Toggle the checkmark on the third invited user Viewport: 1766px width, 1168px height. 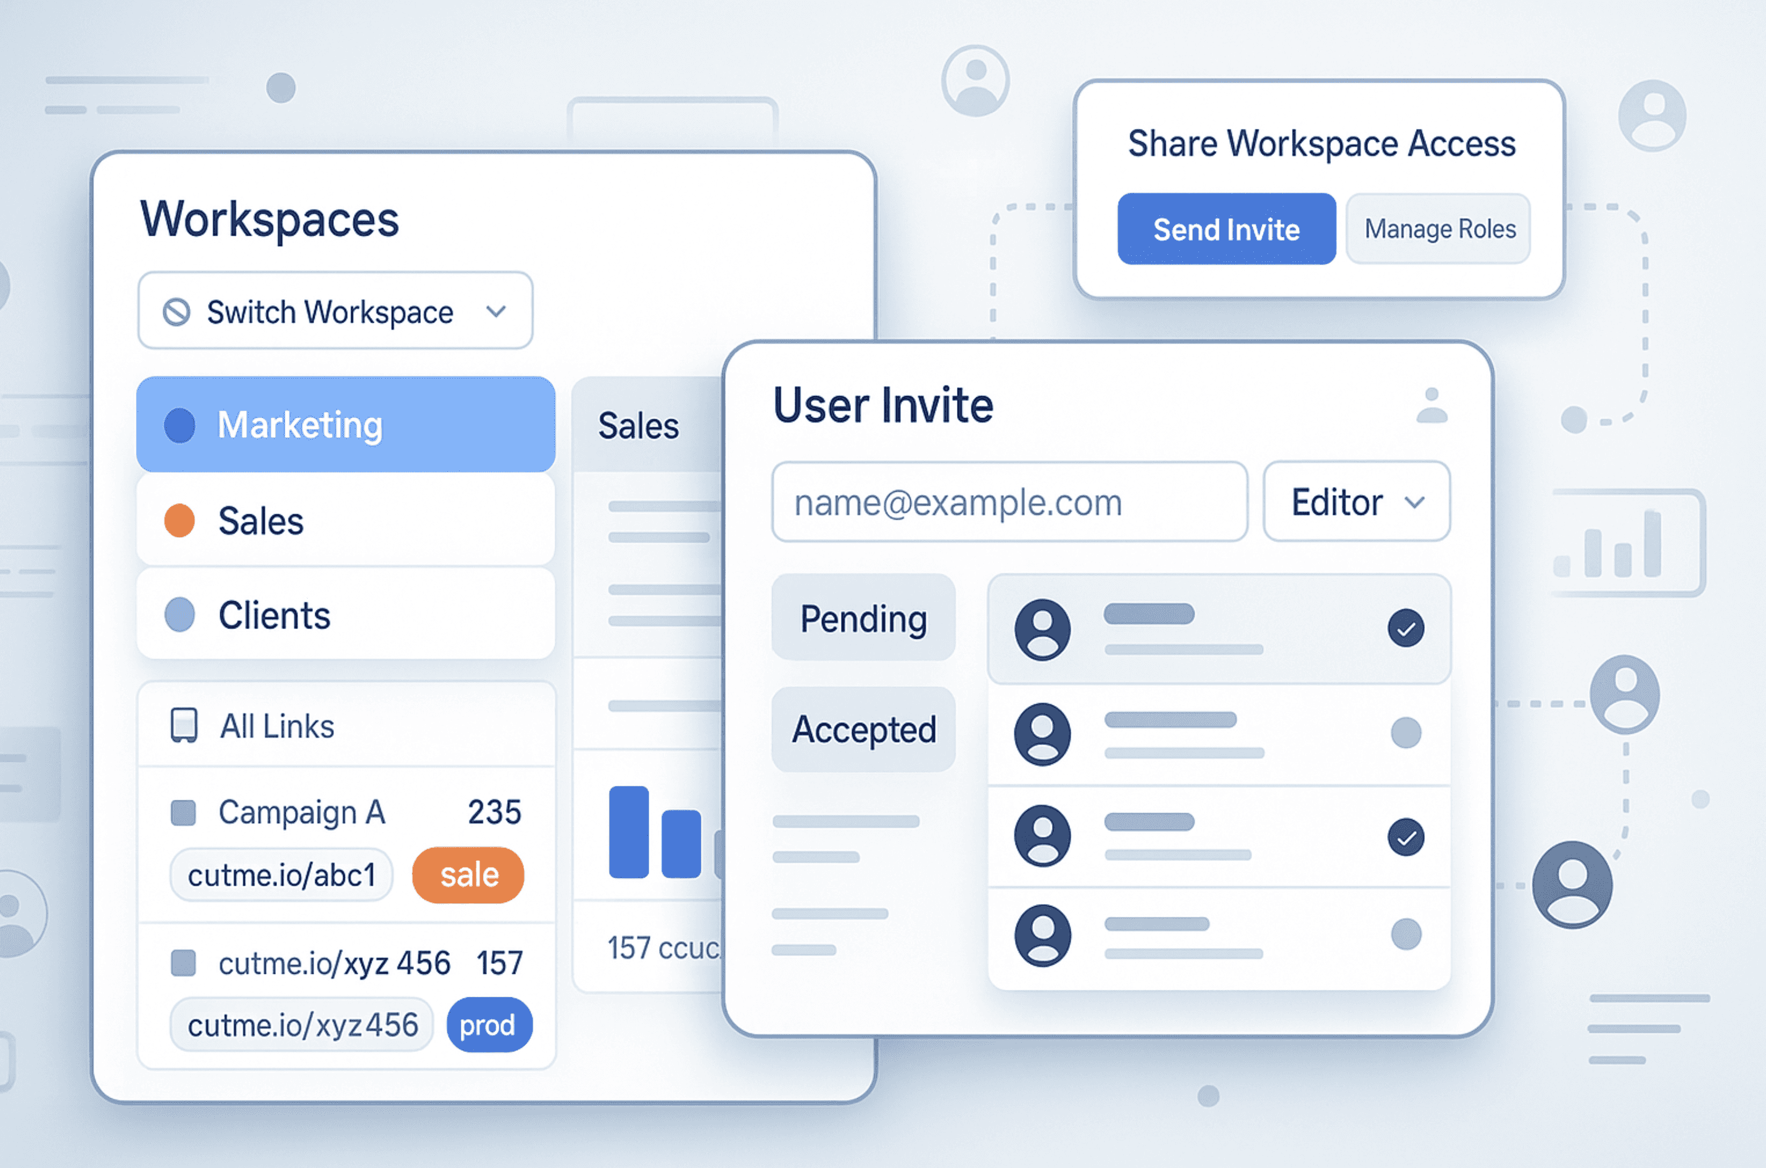1406,837
